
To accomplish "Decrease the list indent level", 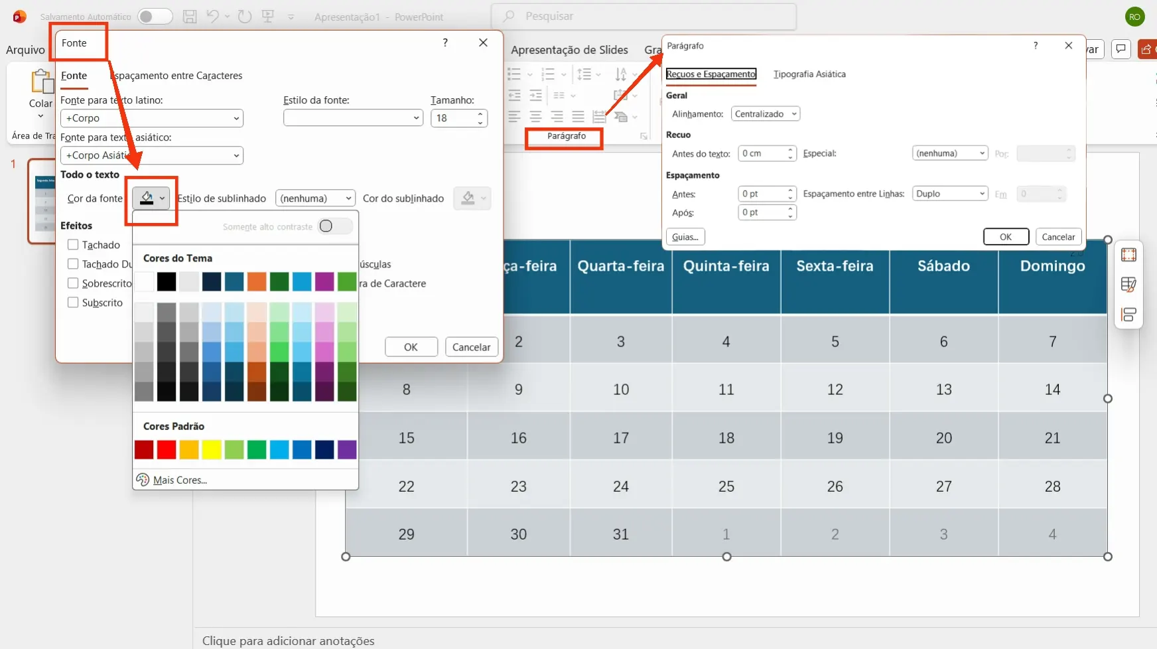I will pyautogui.click(x=514, y=96).
